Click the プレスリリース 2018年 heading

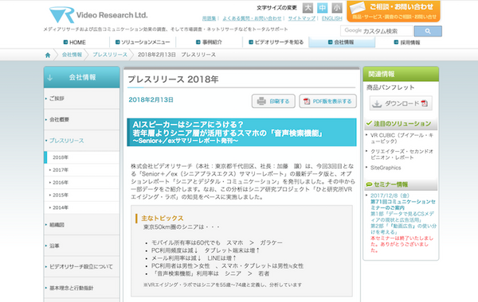[x=173, y=79]
